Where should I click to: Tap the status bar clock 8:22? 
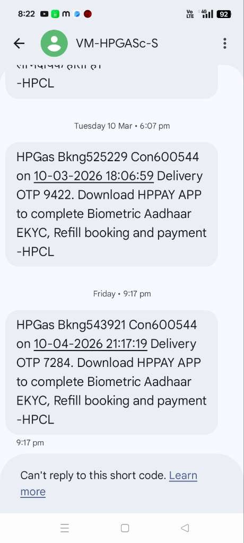(x=27, y=14)
